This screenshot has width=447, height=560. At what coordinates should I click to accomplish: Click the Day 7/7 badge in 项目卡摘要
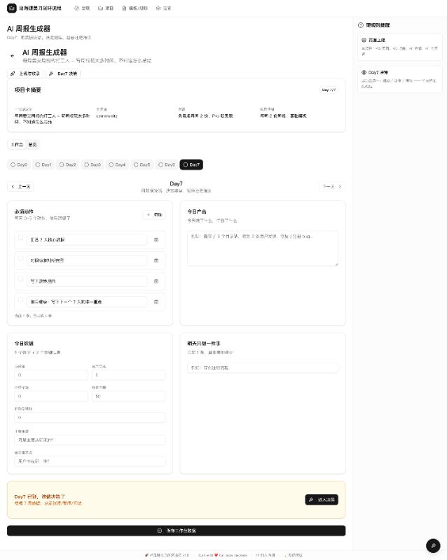(329, 90)
